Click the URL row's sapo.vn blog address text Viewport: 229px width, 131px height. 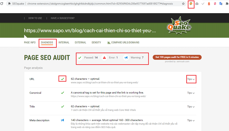[104, 83]
